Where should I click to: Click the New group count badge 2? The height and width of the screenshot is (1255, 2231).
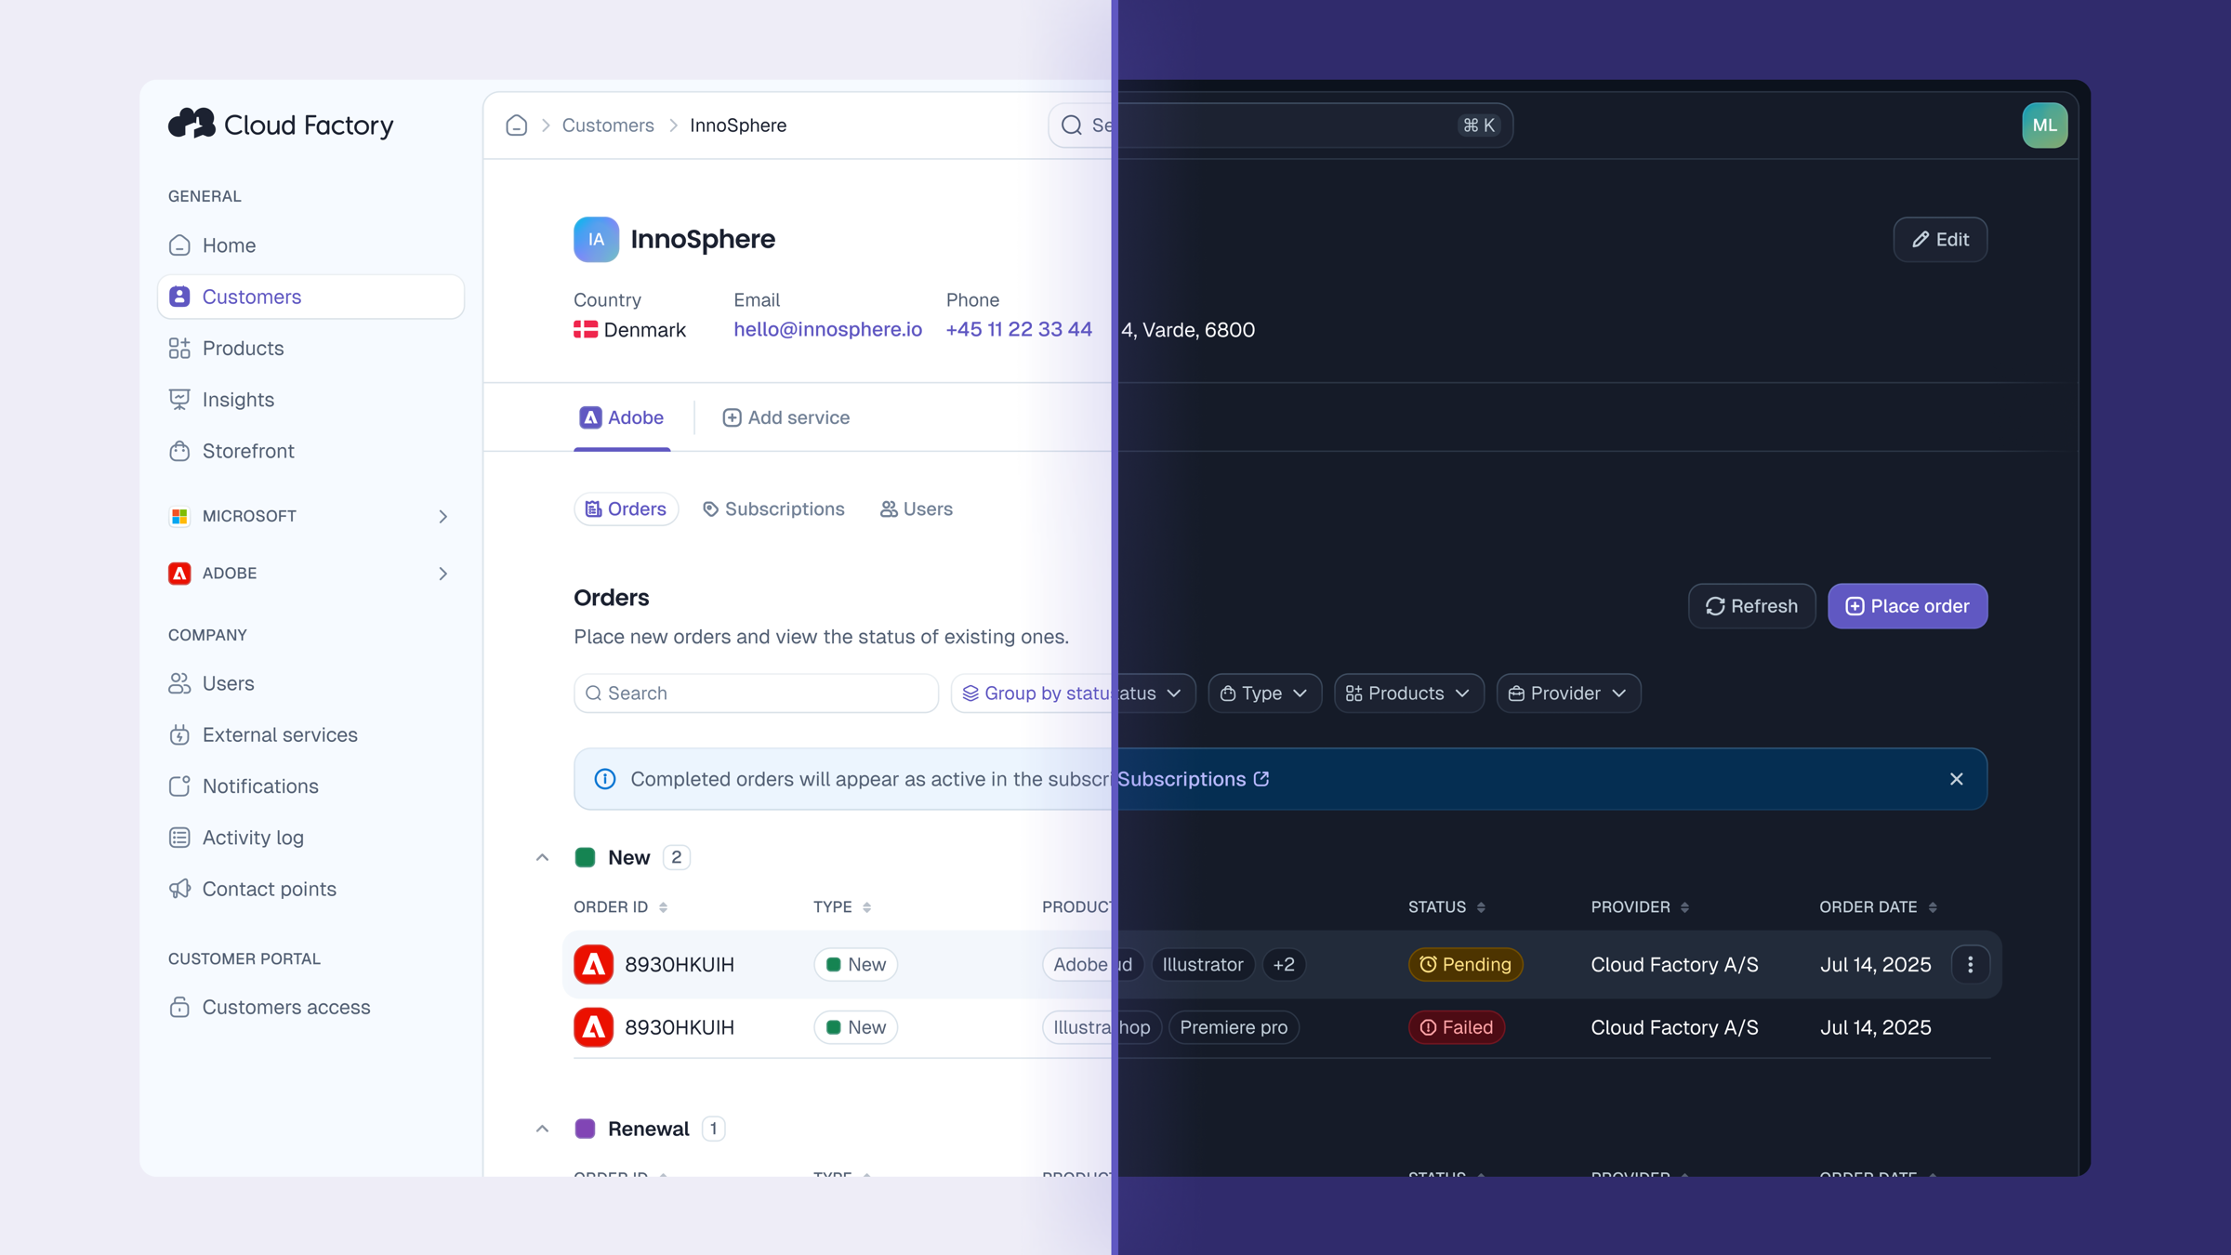[677, 857]
